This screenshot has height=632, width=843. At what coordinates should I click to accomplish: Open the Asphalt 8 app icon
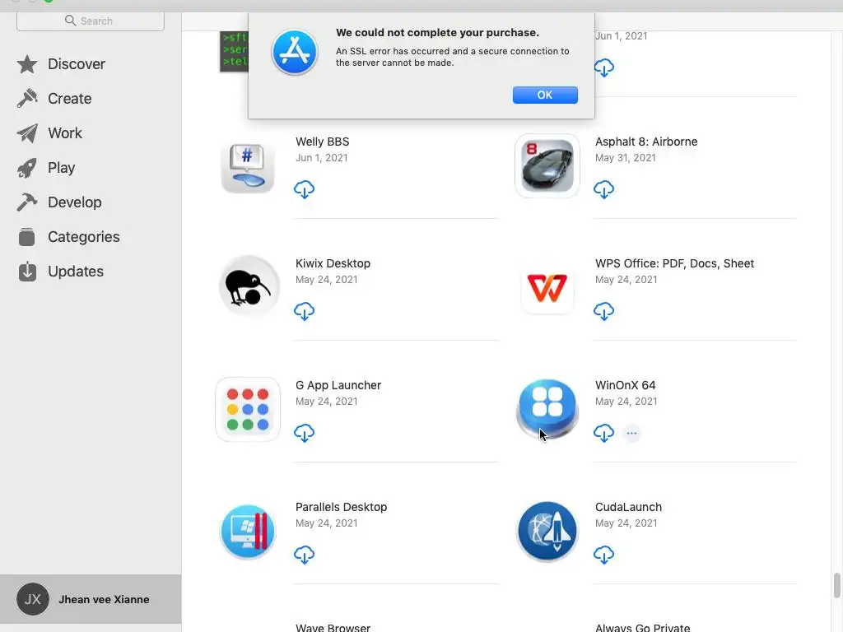point(547,165)
